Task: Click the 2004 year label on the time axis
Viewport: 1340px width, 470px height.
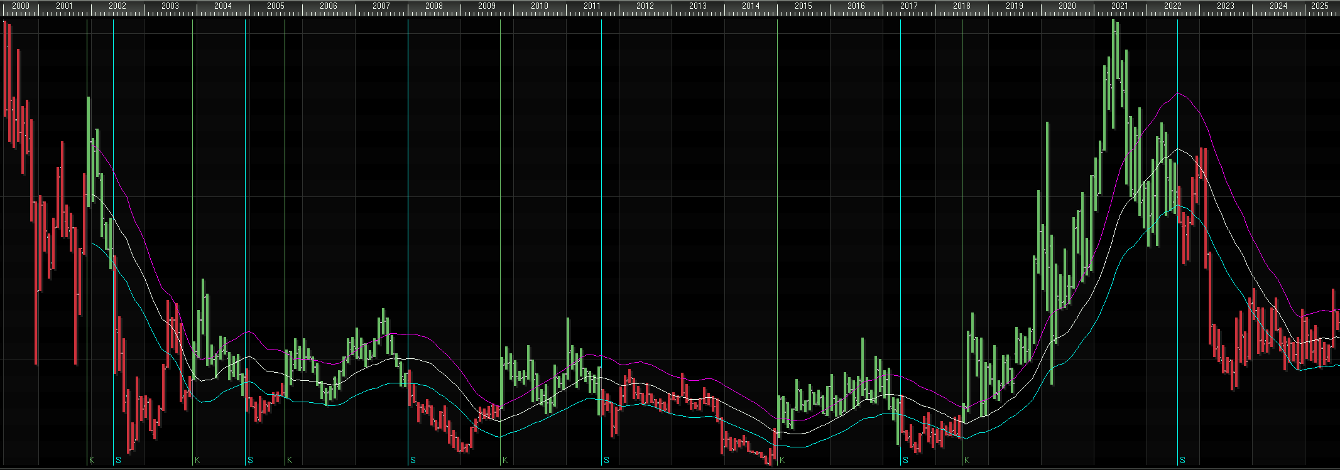Action: tap(223, 6)
